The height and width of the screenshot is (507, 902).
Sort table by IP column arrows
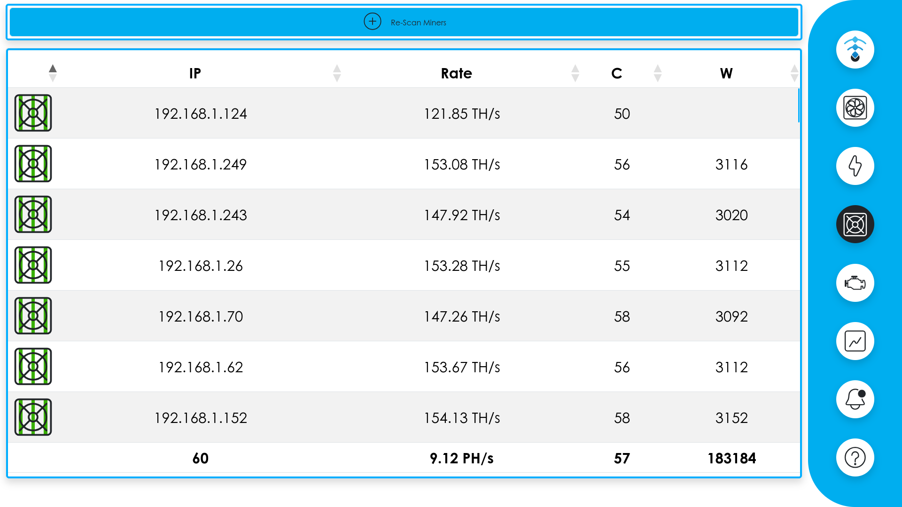click(337, 73)
